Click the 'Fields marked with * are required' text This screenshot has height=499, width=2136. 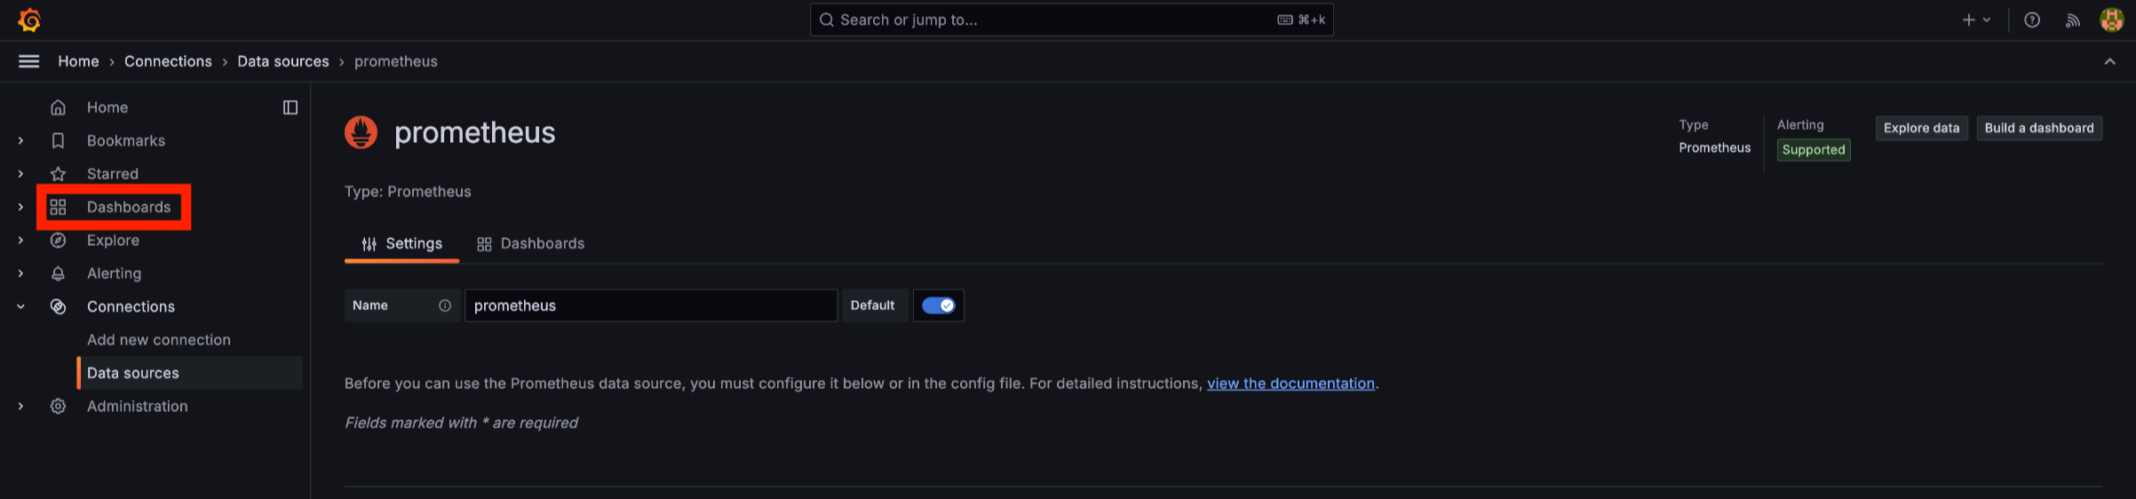click(x=461, y=423)
